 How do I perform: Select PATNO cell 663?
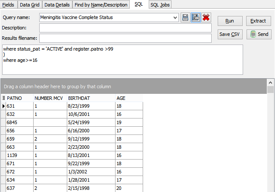point(19,147)
